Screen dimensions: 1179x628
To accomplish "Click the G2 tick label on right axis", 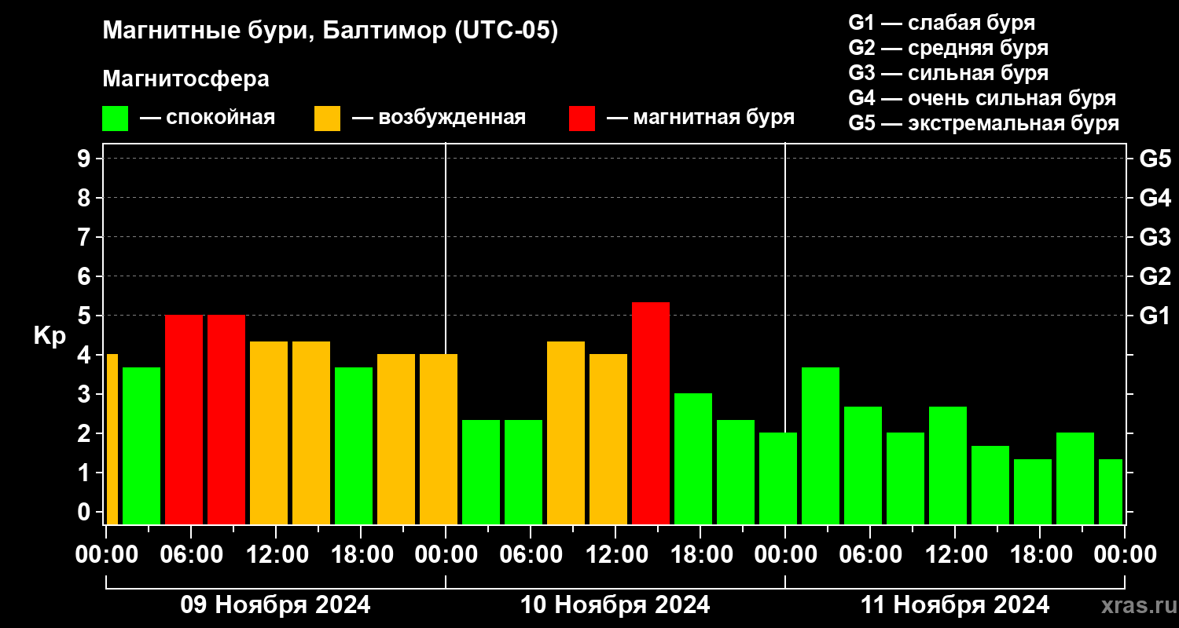I will pos(1155,276).
